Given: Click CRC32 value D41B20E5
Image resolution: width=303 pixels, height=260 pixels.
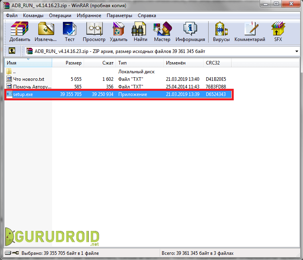Looking at the screenshot, I should click(x=216, y=79).
